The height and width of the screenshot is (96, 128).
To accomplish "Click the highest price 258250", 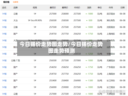I will [65, 67].
